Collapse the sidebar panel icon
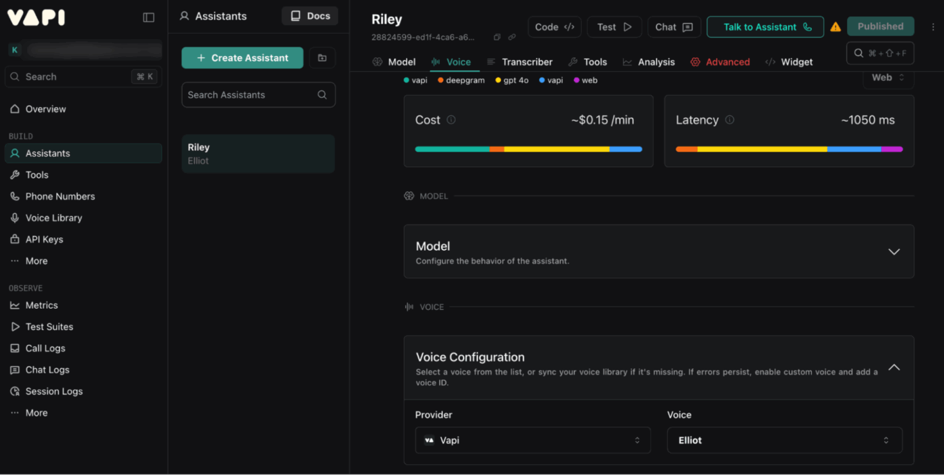 click(149, 18)
